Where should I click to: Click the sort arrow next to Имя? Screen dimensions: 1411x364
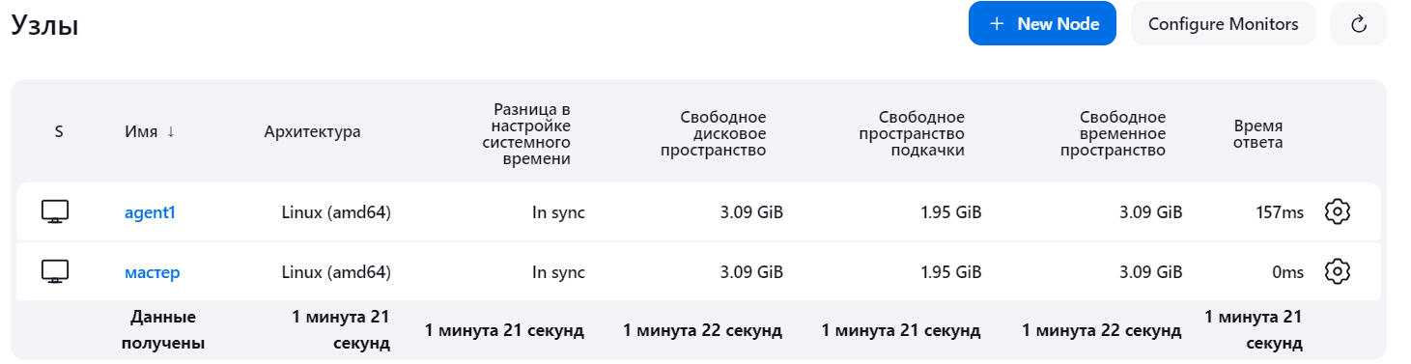coord(171,131)
